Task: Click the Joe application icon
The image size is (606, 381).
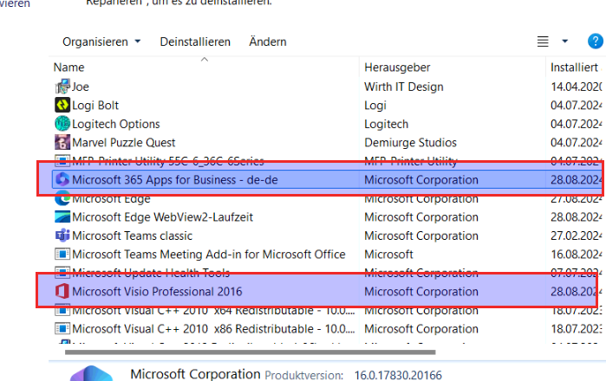Action: click(62, 87)
